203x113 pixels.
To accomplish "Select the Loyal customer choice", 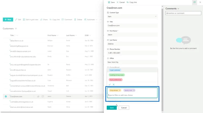I will 115,70.
